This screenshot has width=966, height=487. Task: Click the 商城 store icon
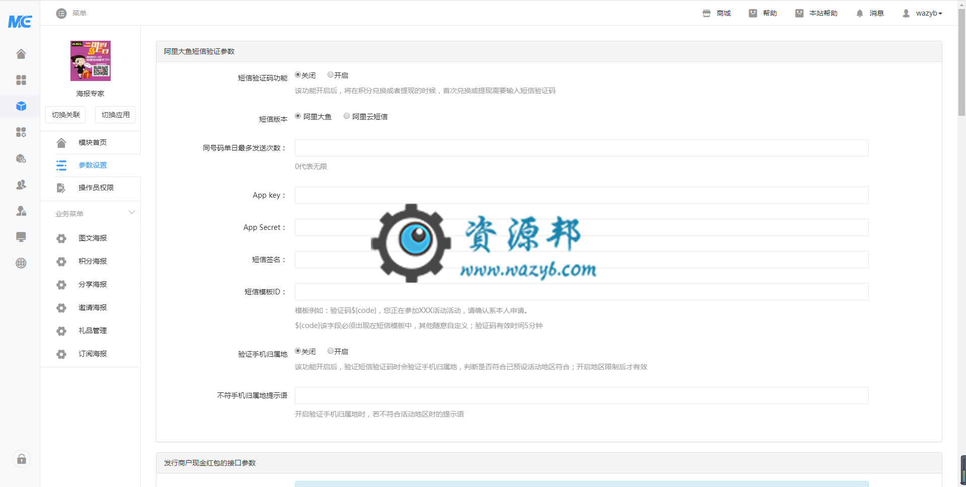tap(706, 13)
